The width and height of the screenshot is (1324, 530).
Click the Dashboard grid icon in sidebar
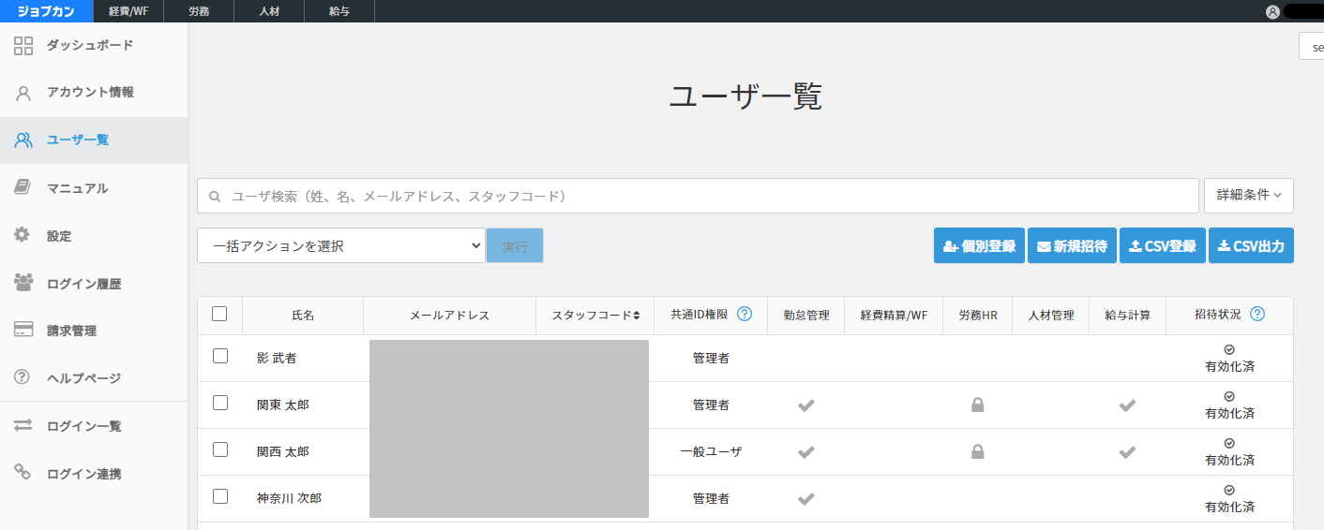tap(23, 46)
